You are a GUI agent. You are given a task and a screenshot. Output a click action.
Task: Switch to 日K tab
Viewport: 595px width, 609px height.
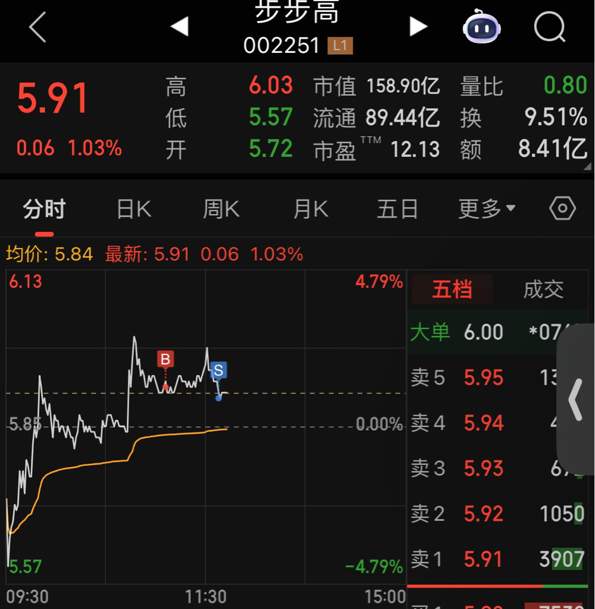point(134,209)
